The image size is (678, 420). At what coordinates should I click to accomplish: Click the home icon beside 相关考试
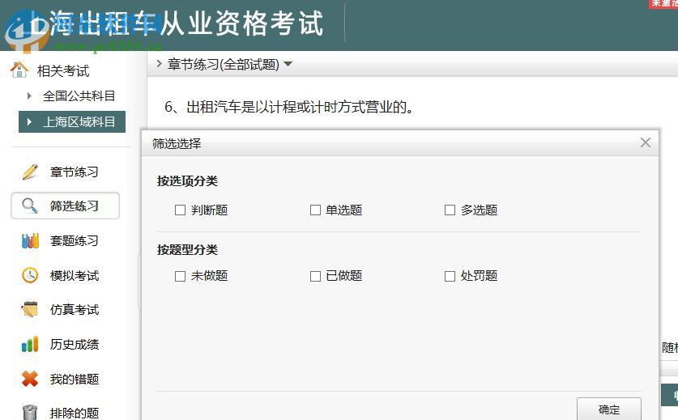(x=19, y=70)
